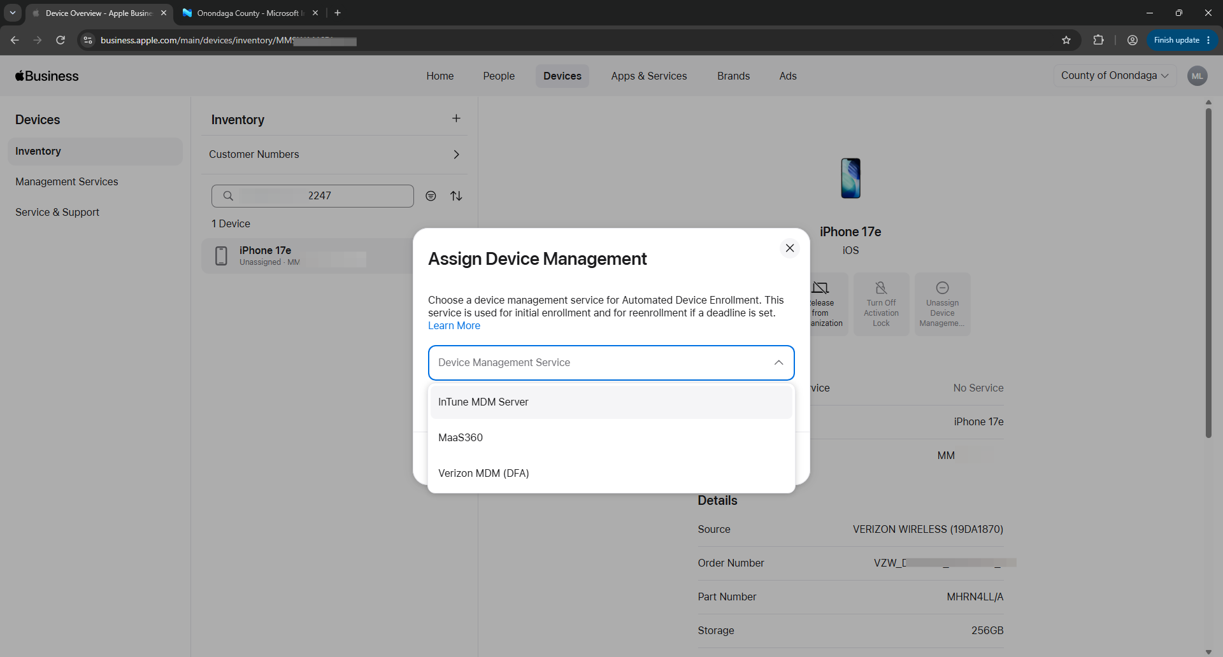1223x657 pixels.
Task: Open Apps & Services tab
Action: point(649,76)
